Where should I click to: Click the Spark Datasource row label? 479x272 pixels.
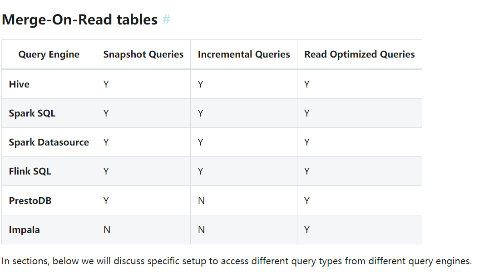tap(49, 142)
